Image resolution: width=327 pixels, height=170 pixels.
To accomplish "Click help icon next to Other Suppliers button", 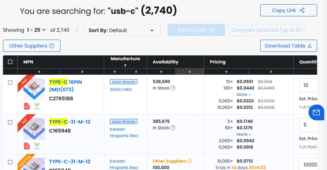I will [52, 46].
